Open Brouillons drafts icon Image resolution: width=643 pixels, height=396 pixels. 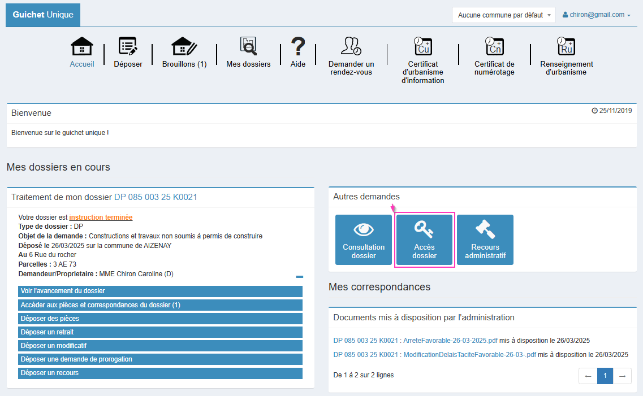[184, 46]
